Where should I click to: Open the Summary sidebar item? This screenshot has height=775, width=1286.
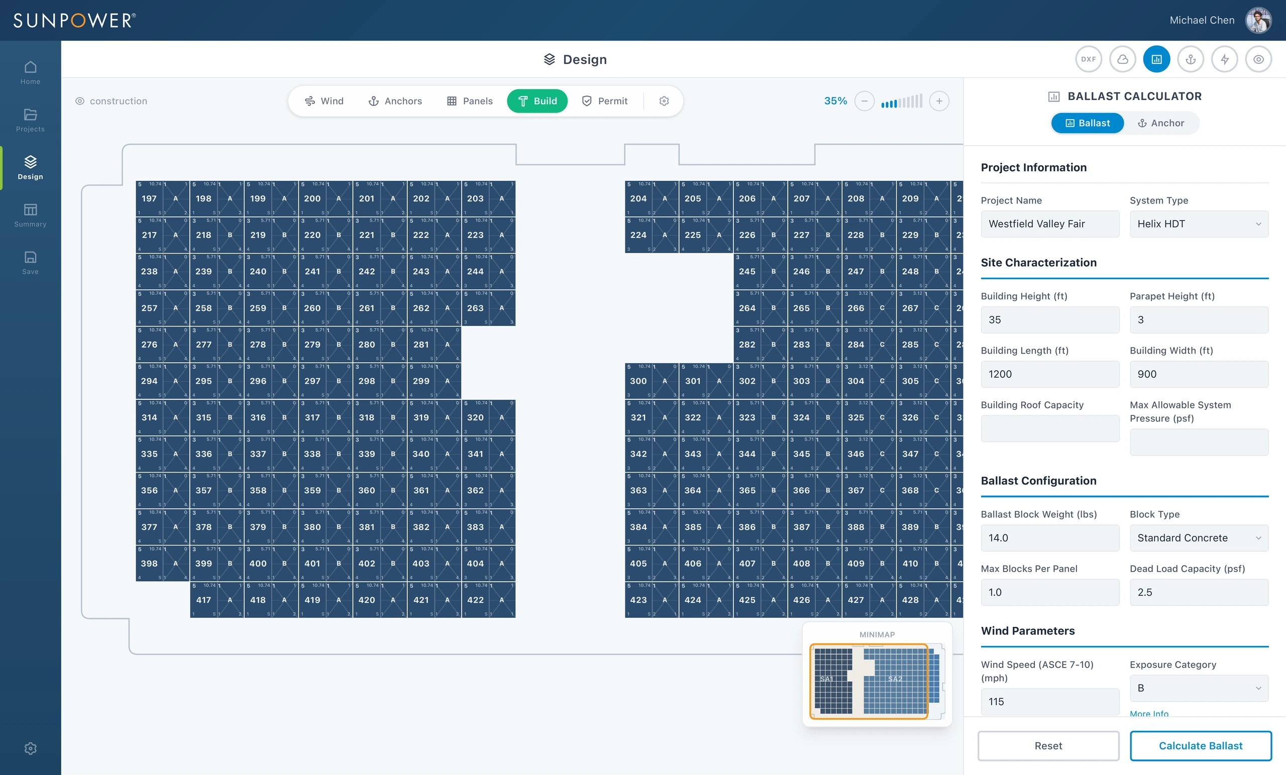pos(30,215)
